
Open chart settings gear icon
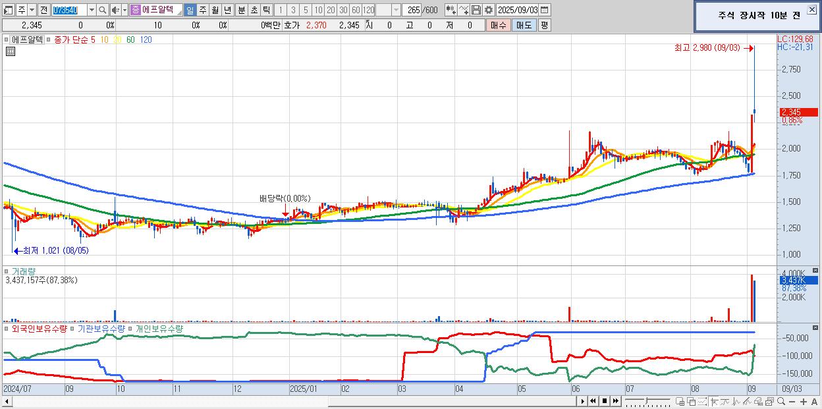(x=489, y=10)
